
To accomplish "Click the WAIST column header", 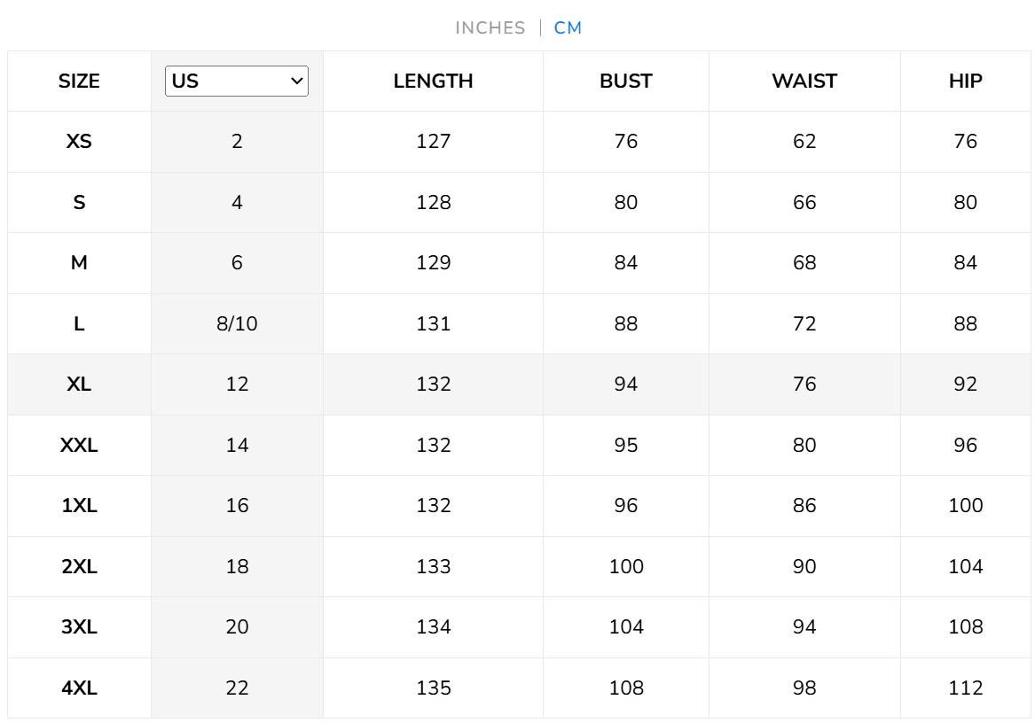I will pos(804,82).
